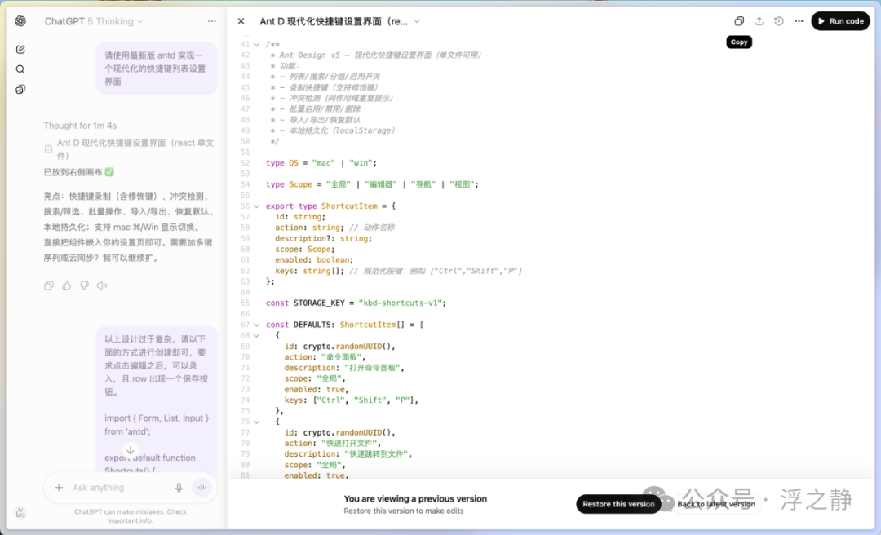881x535 pixels.
Task: Open the conversation options three-dot menu
Action: pyautogui.click(x=212, y=21)
